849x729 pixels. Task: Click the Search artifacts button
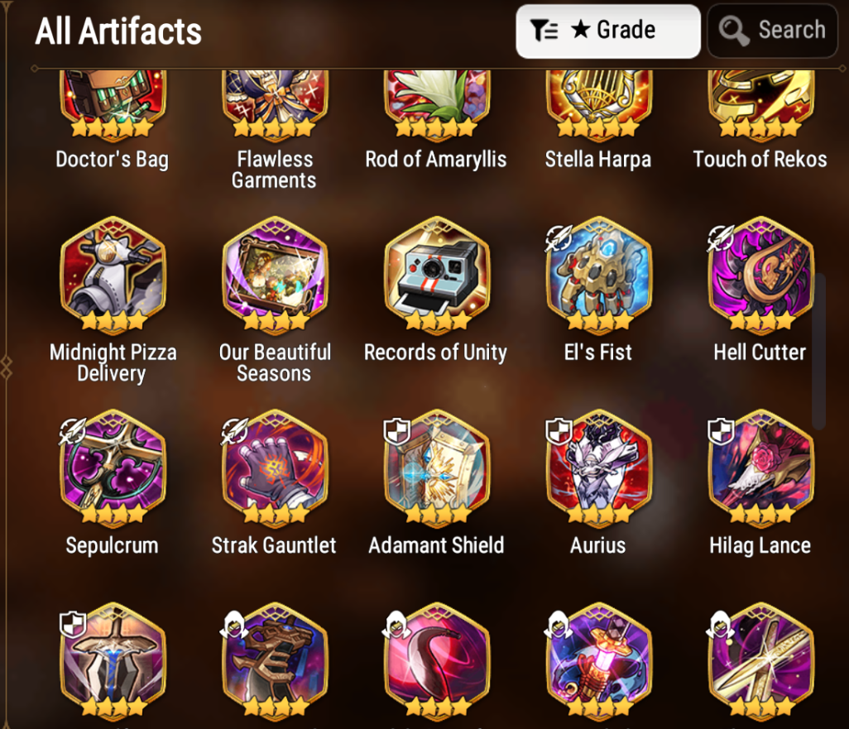tap(773, 31)
